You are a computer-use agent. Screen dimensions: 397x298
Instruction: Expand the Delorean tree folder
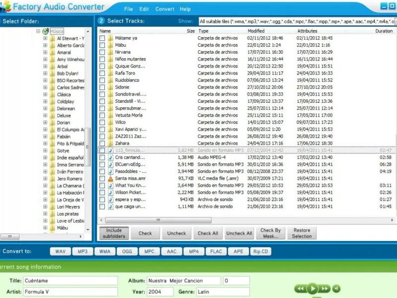pyautogui.click(x=45, y=108)
